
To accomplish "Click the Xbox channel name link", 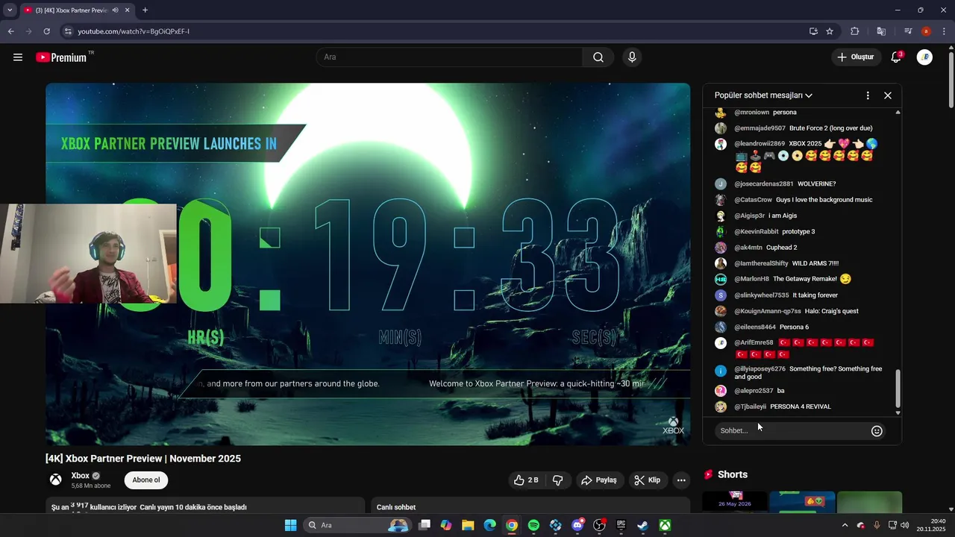I will (80, 476).
